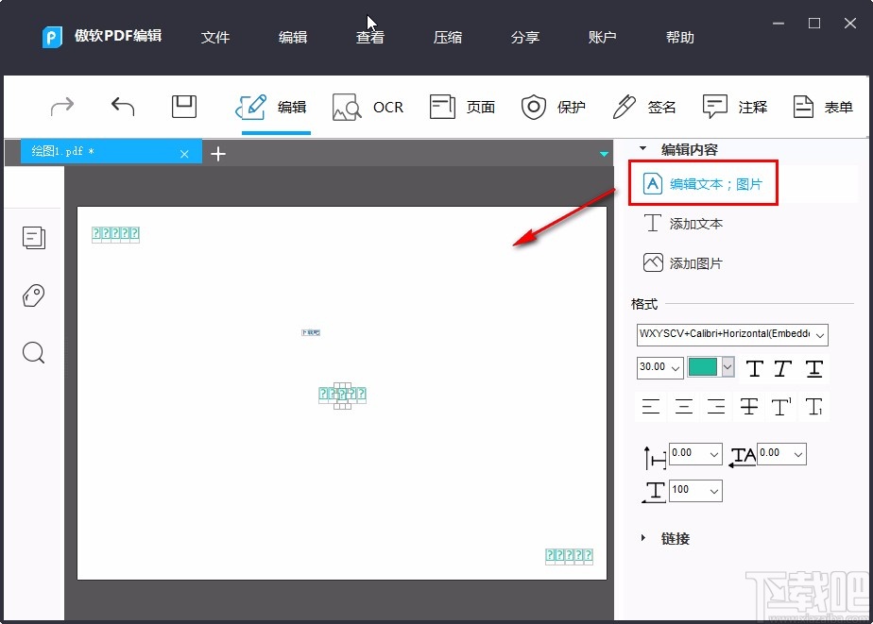
Task: Open the 表单 (Form) tool
Action: click(820, 107)
